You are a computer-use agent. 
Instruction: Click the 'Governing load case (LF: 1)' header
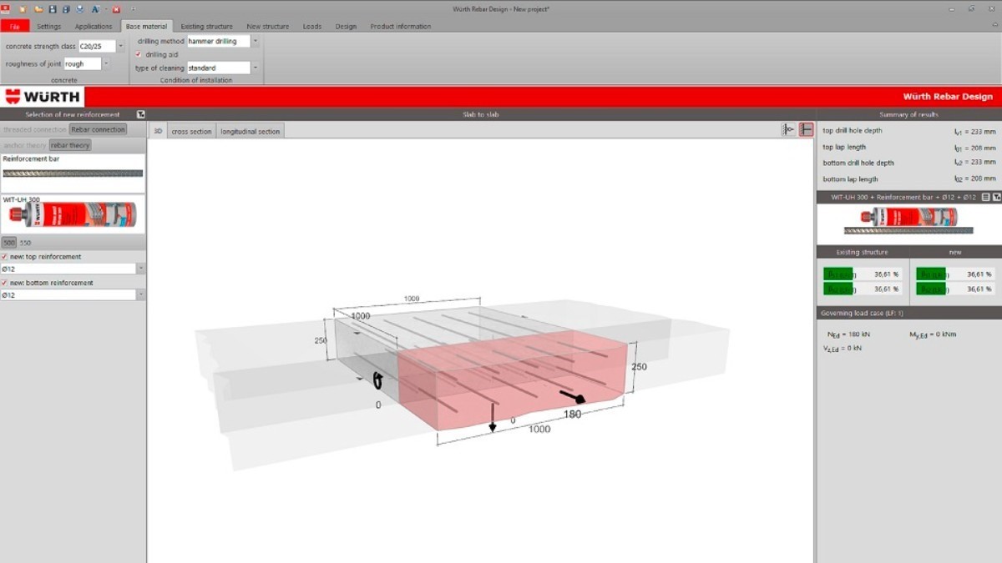908,313
